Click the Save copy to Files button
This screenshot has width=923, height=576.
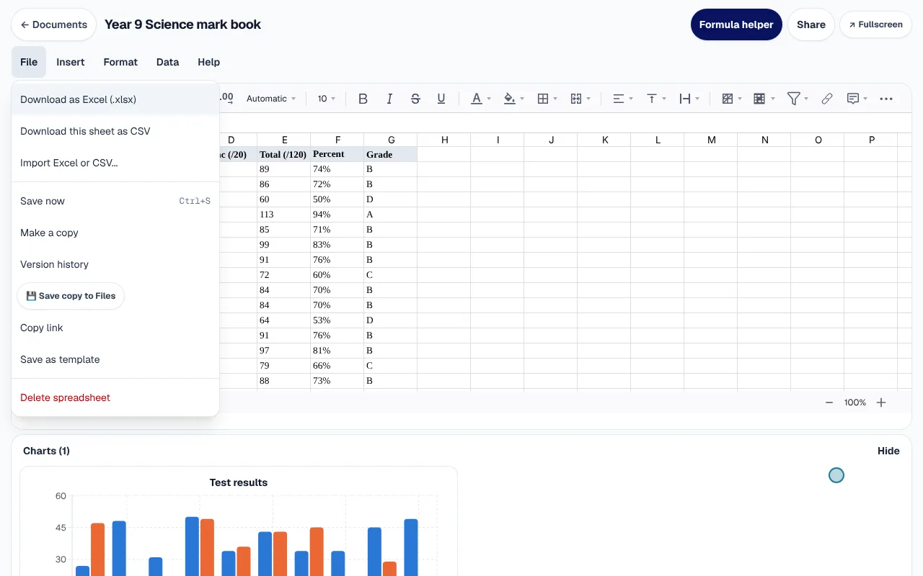[71, 296]
